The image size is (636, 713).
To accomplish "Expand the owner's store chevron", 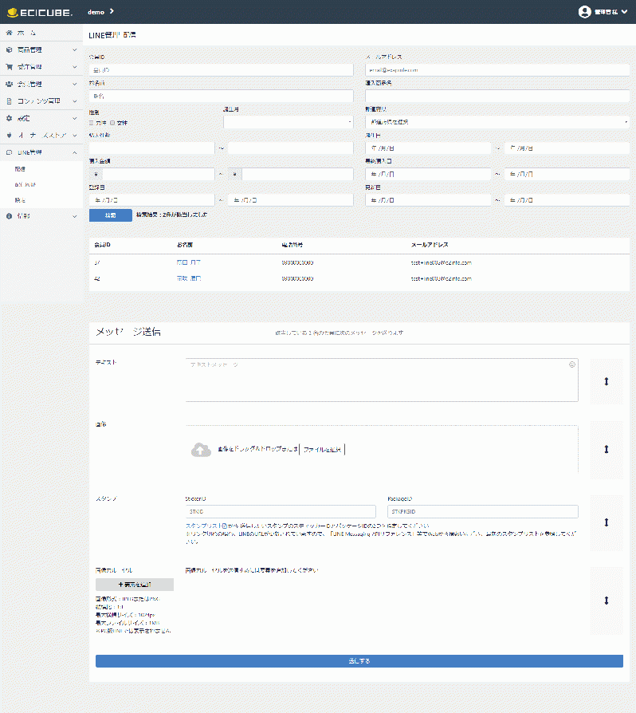I will (x=74, y=135).
